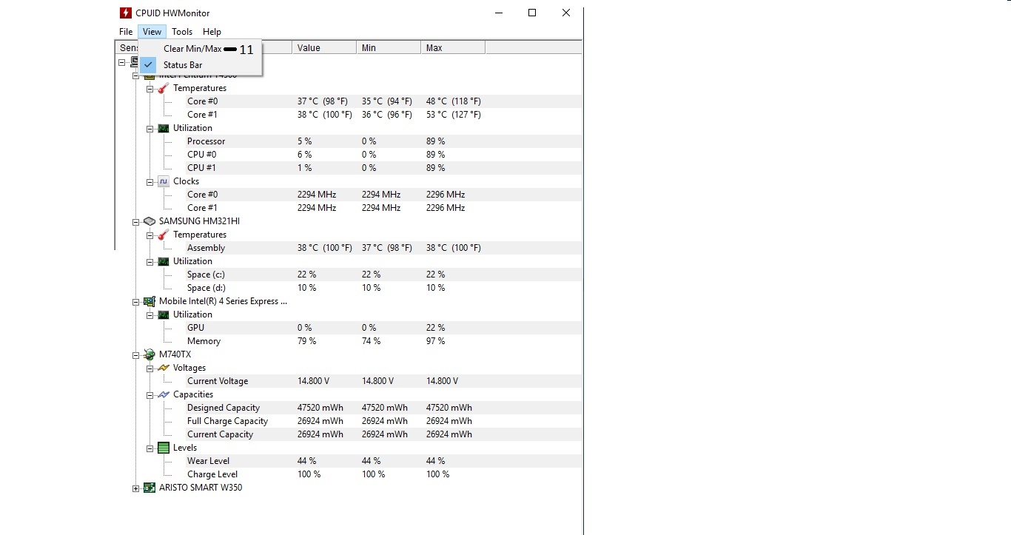The height and width of the screenshot is (535, 1011).
Task: Collapse Mobile Intel 4 Series Express node
Action: (x=135, y=301)
